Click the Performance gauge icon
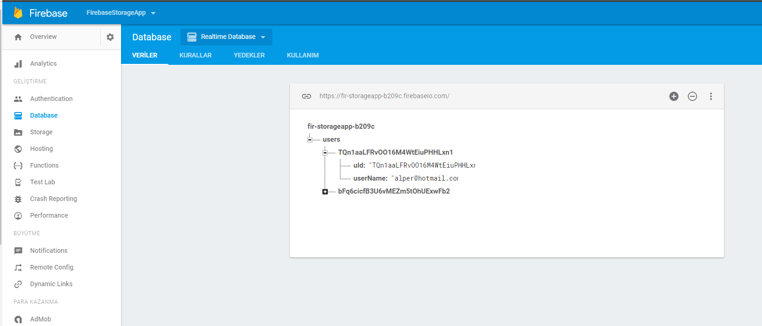 [18, 216]
